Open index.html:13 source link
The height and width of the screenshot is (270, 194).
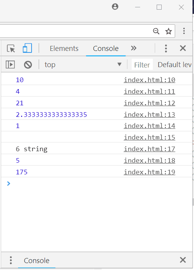(149, 115)
